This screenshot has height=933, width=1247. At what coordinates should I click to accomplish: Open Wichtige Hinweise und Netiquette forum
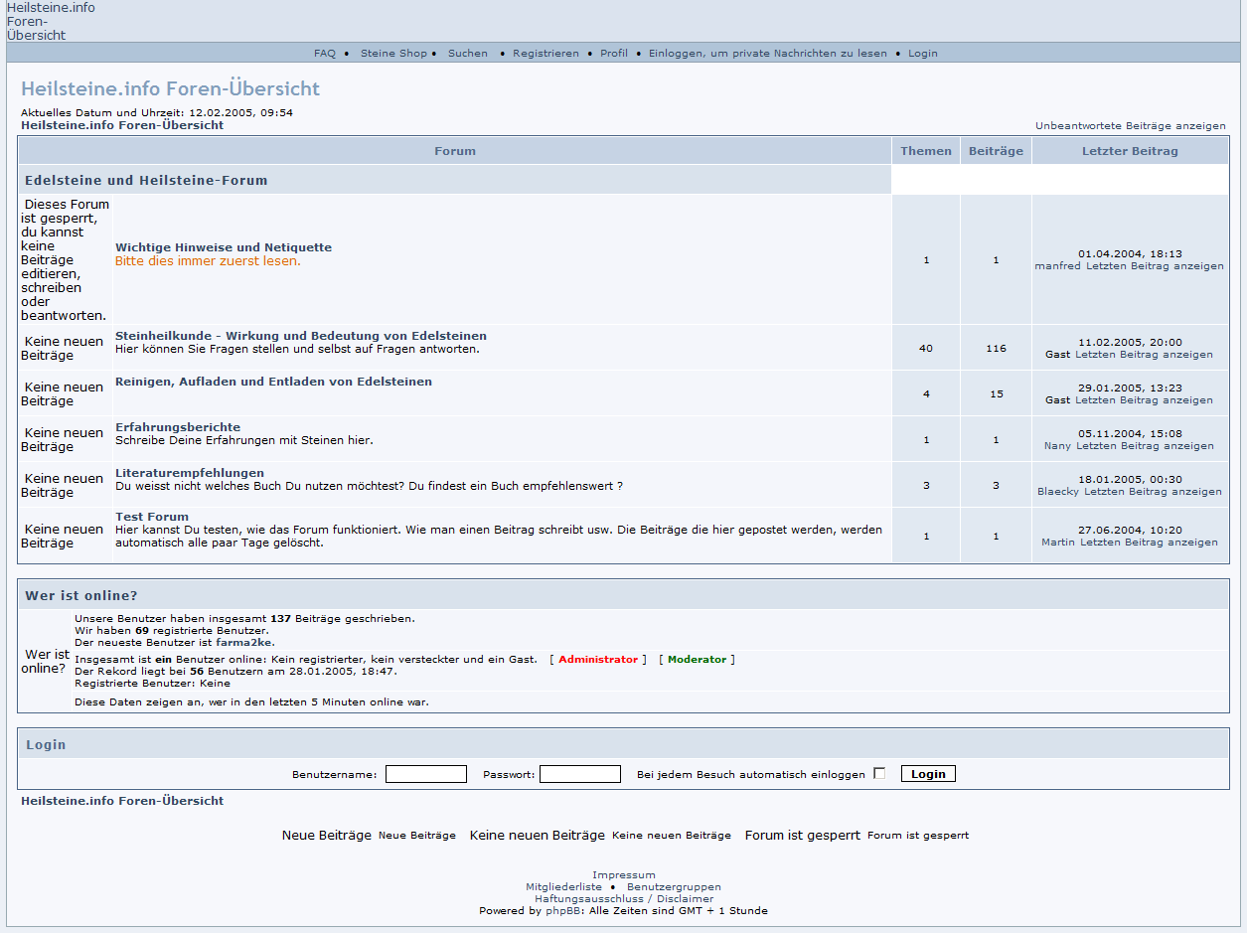pyautogui.click(x=224, y=247)
